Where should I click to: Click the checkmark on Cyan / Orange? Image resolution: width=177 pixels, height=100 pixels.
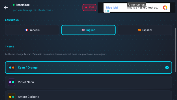tap(167, 68)
